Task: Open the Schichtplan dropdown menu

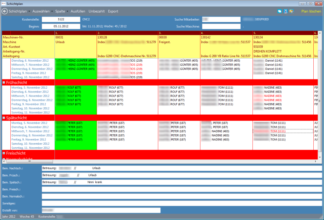Action: (x=19, y=11)
